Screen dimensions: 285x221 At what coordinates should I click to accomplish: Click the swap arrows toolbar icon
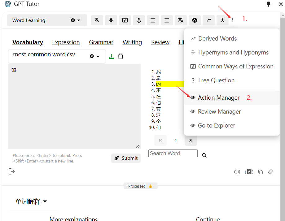(x=208, y=20)
